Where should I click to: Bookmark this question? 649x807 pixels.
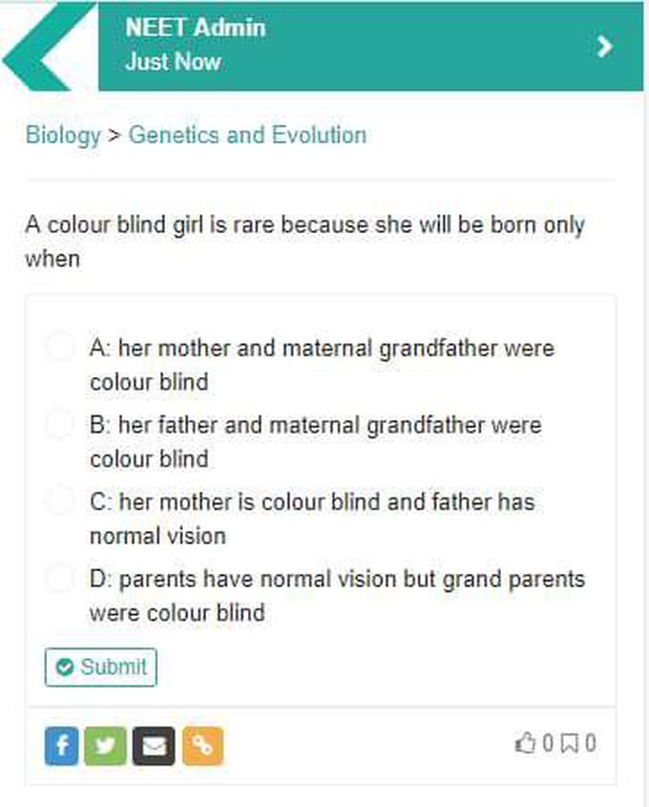pyautogui.click(x=569, y=744)
